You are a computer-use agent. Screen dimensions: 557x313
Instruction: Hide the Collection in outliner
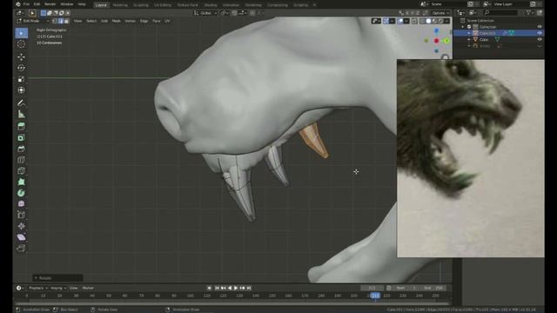coord(540,27)
